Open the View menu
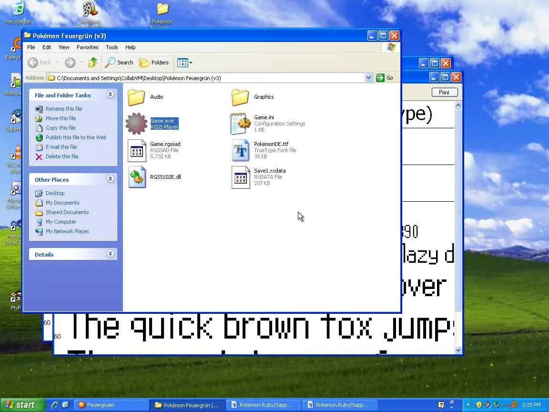 pyautogui.click(x=64, y=47)
